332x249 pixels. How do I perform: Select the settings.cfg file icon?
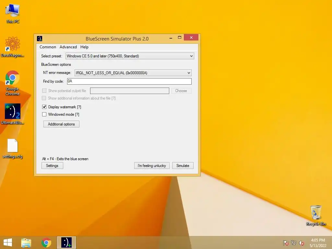pyautogui.click(x=13, y=148)
